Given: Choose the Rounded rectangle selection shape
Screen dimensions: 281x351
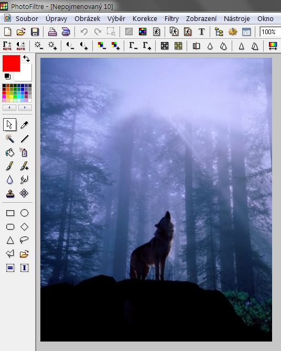Looking at the screenshot, I should click(10, 227).
